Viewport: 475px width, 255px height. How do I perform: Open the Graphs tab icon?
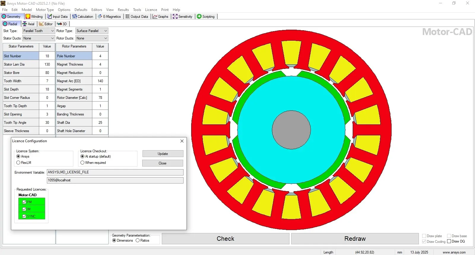click(155, 17)
